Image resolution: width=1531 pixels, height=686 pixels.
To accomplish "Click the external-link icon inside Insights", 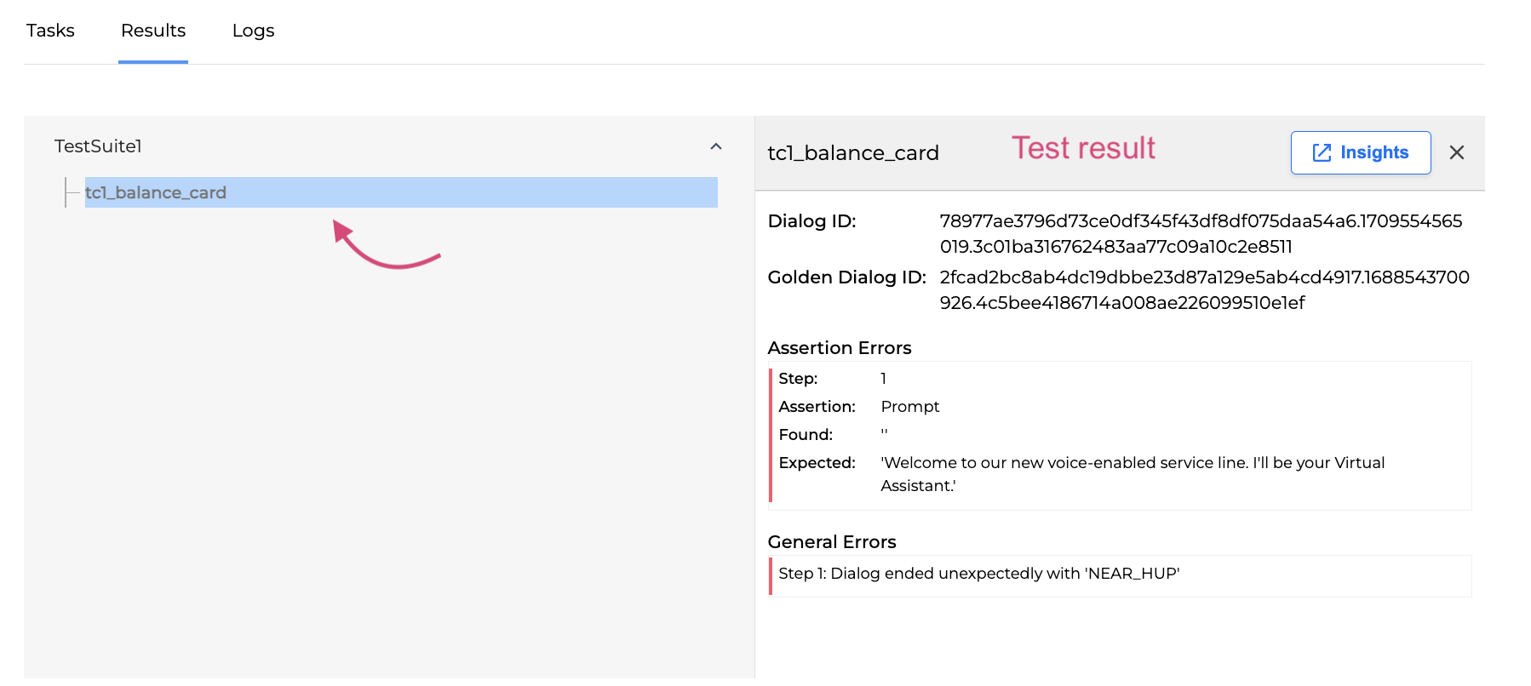I will tap(1322, 152).
